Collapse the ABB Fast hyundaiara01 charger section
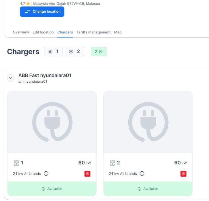Viewport: 209px width, 201px height. (10, 78)
